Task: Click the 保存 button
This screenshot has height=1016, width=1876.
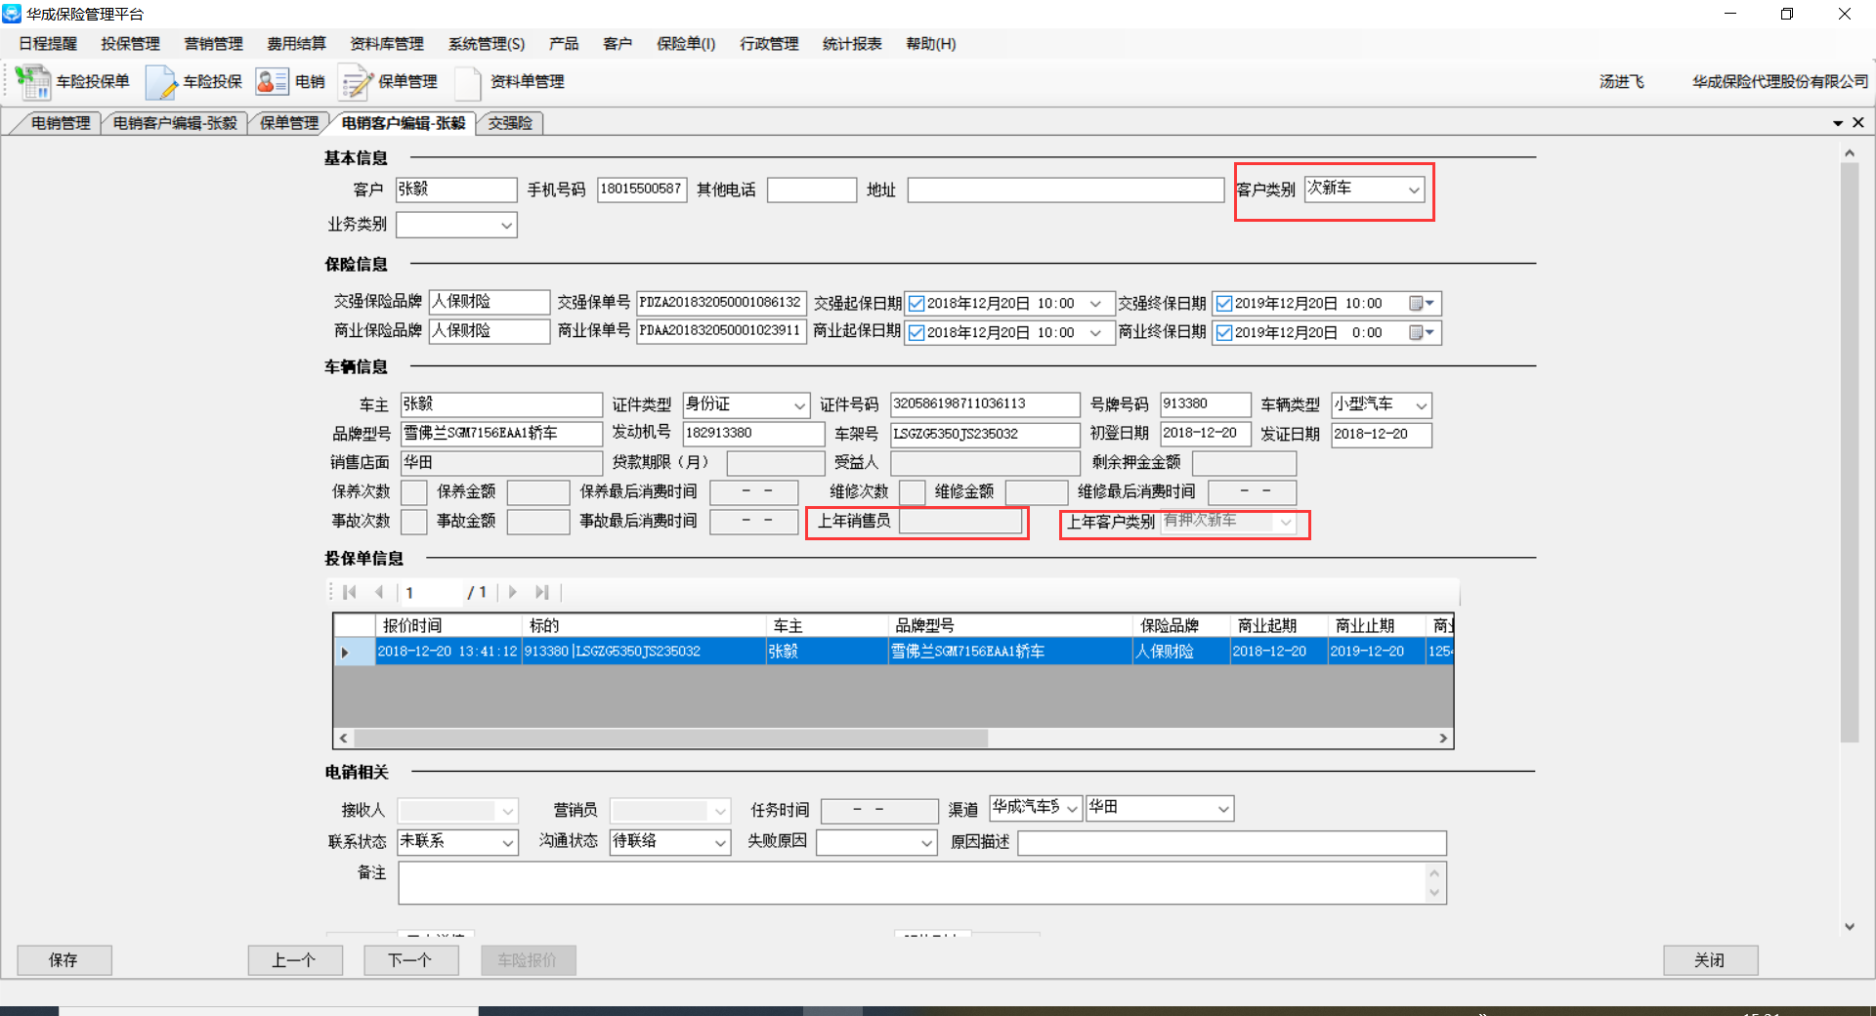Action: [x=64, y=960]
